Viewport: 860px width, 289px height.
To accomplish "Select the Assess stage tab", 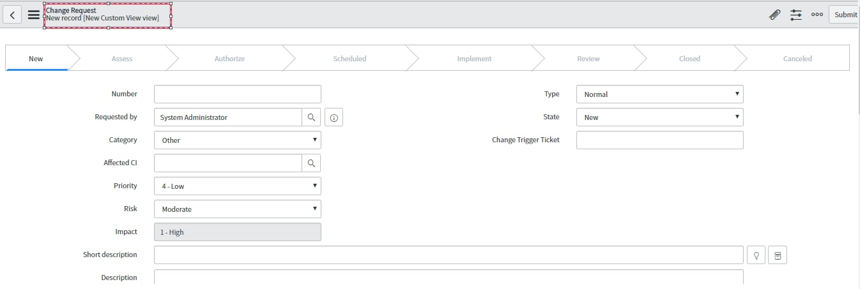I will coord(122,59).
